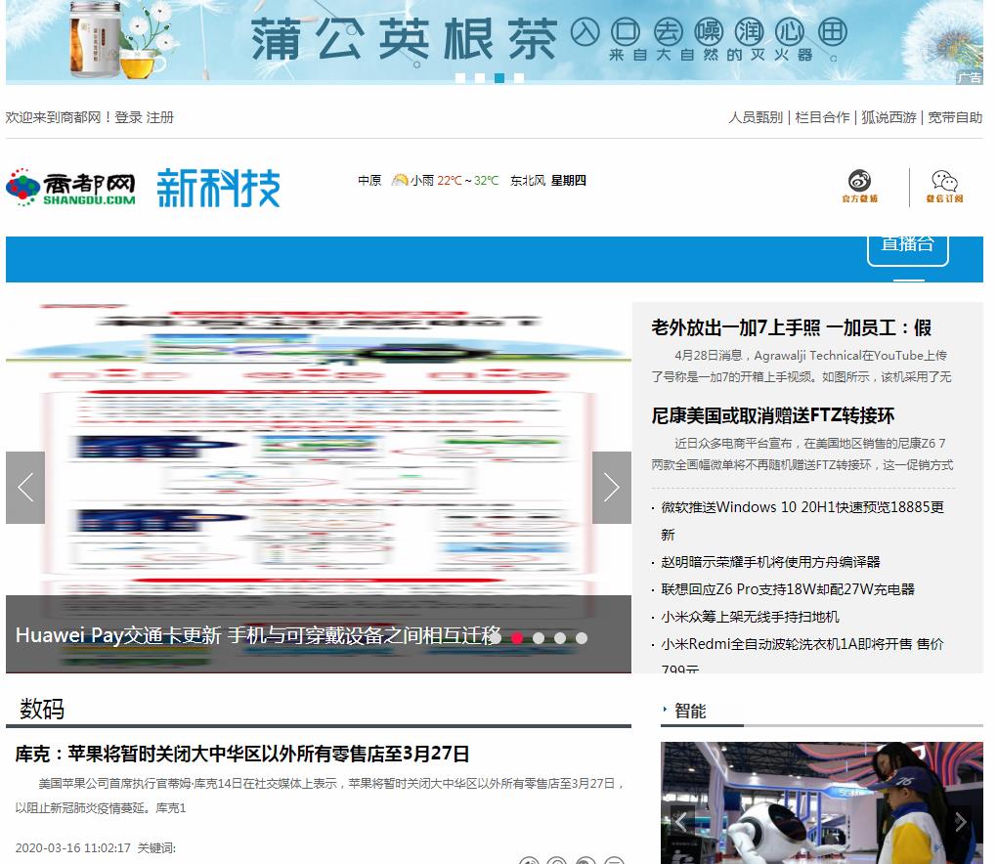Open 栏目合作 link
997x864 pixels.
point(822,117)
